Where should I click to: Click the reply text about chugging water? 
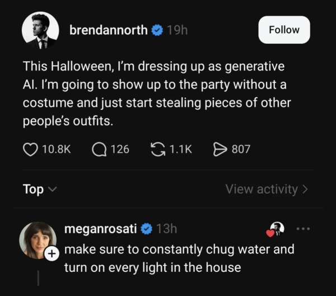tap(179, 258)
